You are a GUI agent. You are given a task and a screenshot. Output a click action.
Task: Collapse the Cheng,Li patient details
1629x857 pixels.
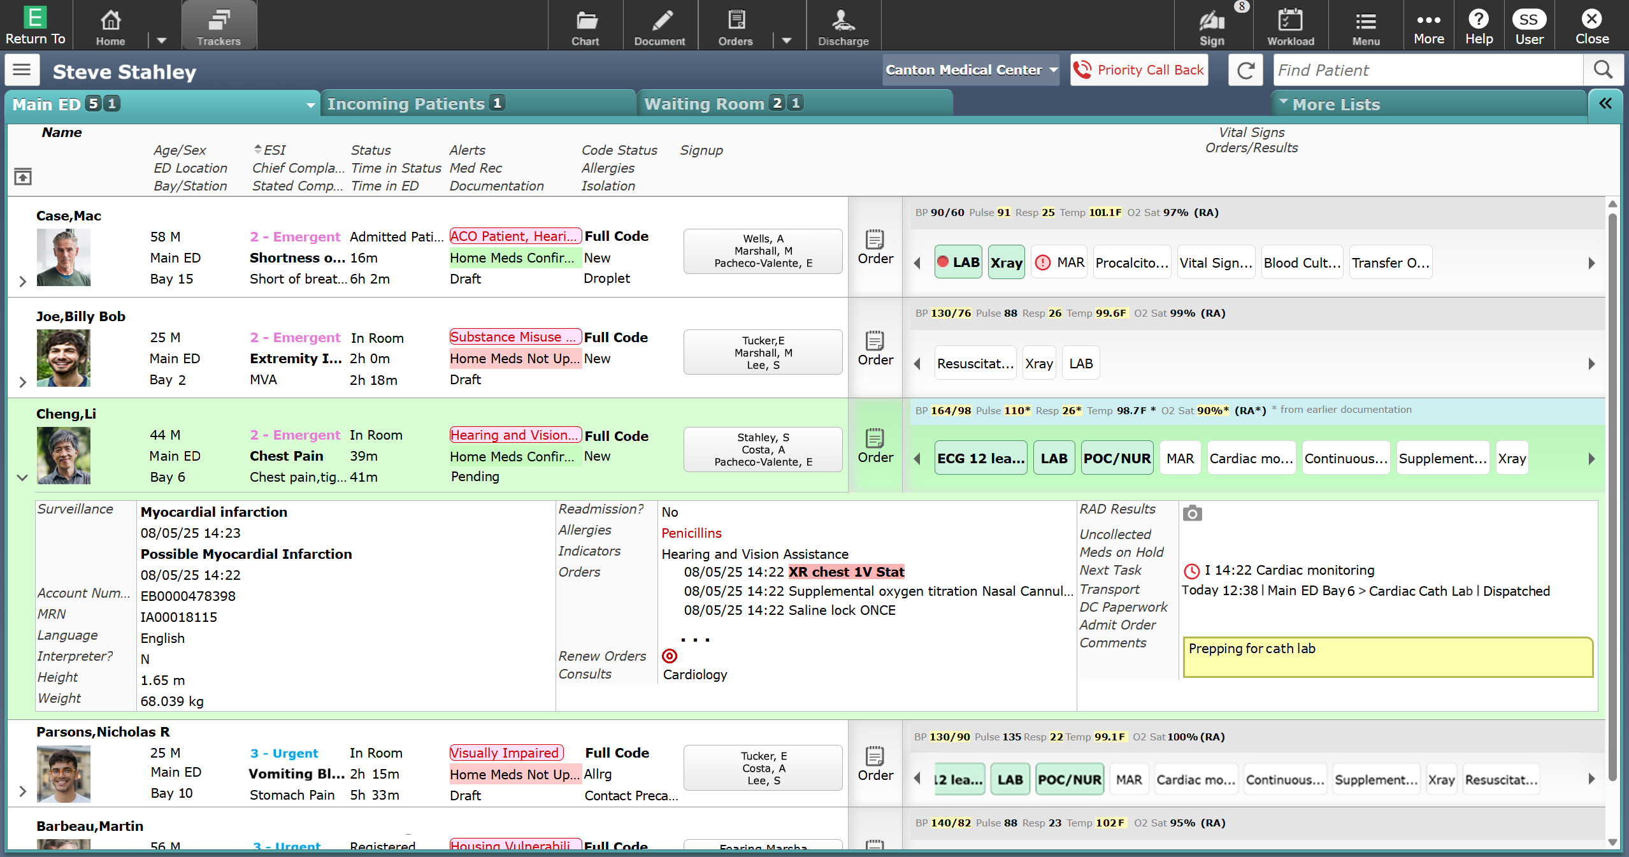point(22,478)
